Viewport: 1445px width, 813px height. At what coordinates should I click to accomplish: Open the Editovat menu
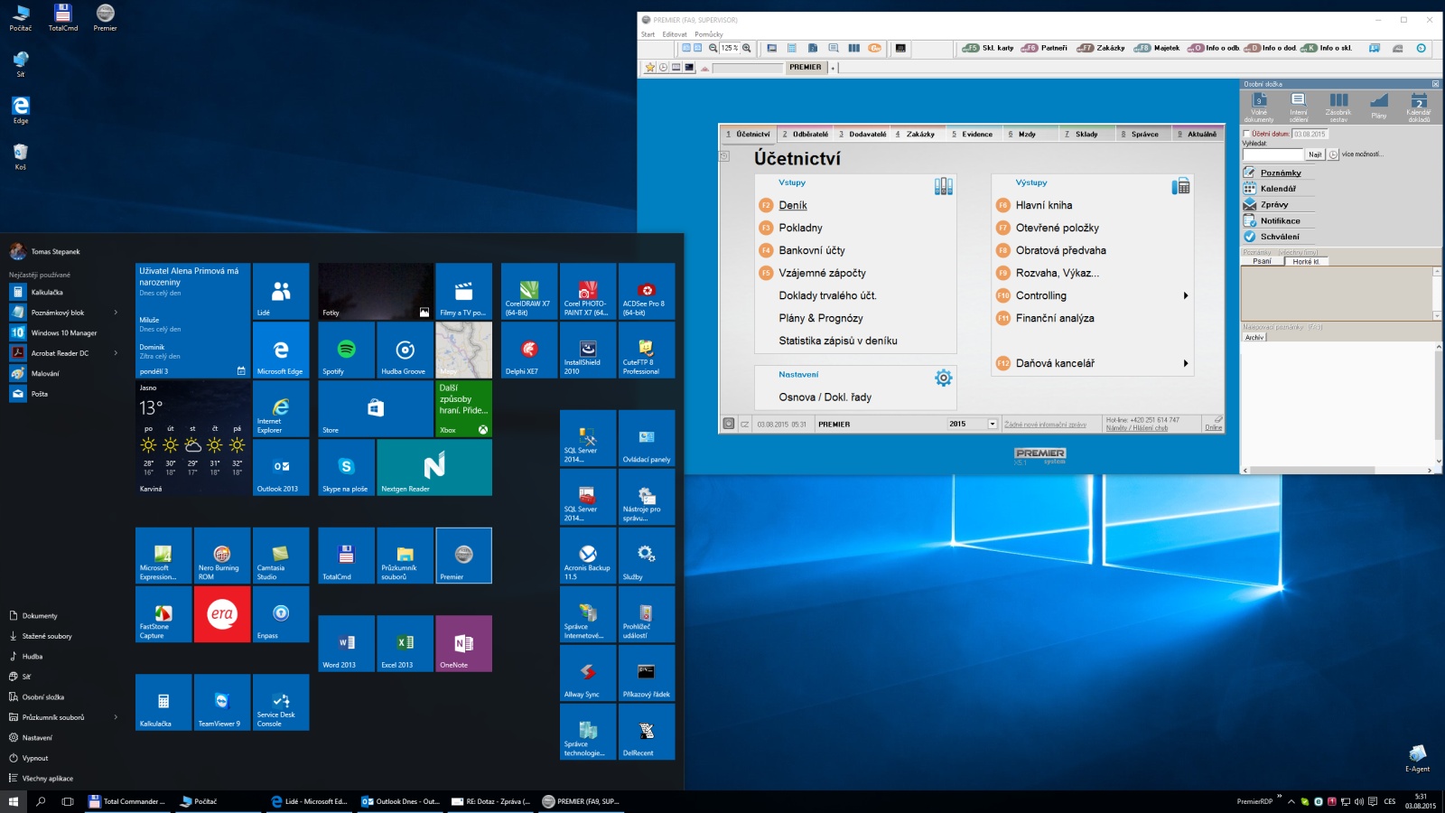click(x=675, y=34)
